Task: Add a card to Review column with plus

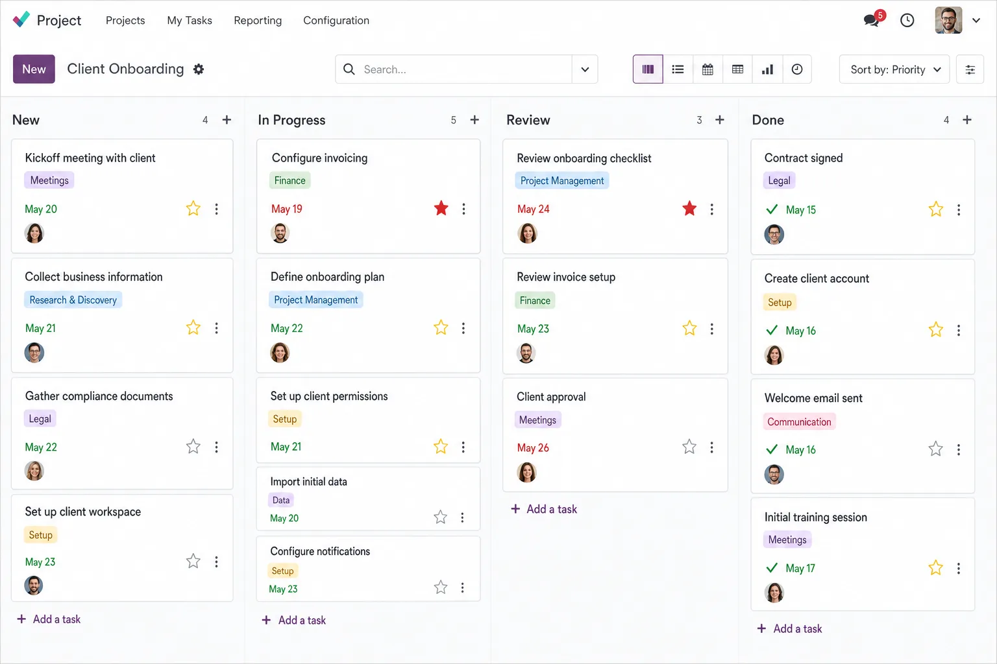Action: [x=720, y=120]
